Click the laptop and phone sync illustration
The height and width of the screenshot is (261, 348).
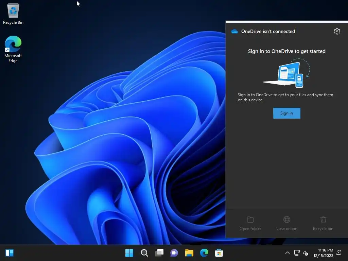(x=287, y=73)
